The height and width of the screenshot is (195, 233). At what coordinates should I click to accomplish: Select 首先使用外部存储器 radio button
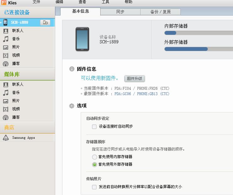95,165
